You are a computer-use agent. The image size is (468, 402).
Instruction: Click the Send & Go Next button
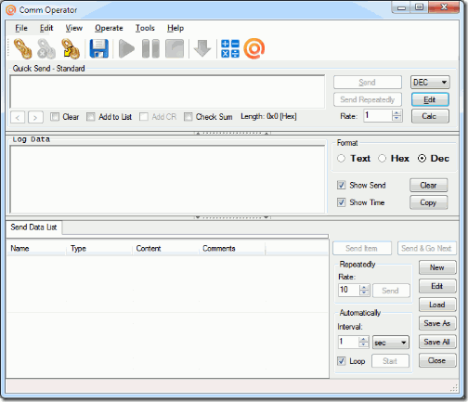[426, 248]
